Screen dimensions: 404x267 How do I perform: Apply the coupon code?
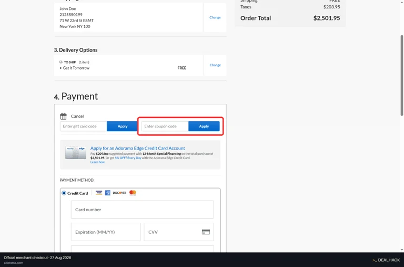click(x=204, y=126)
